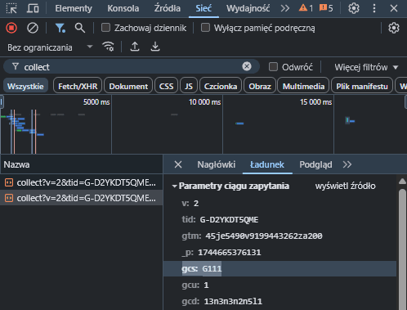Filter by Obraz type
Image resolution: width=407 pixels, height=310 pixels.
click(x=260, y=87)
